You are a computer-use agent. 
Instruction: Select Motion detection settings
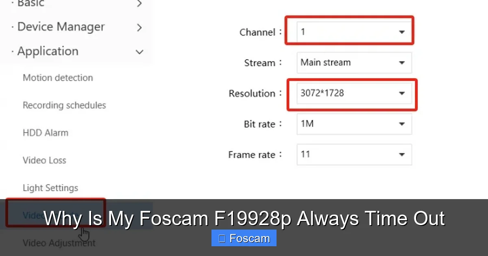[58, 78]
